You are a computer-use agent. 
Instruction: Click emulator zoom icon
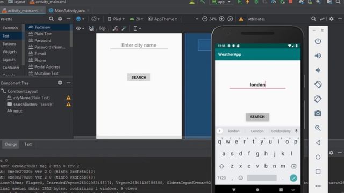point(318,128)
